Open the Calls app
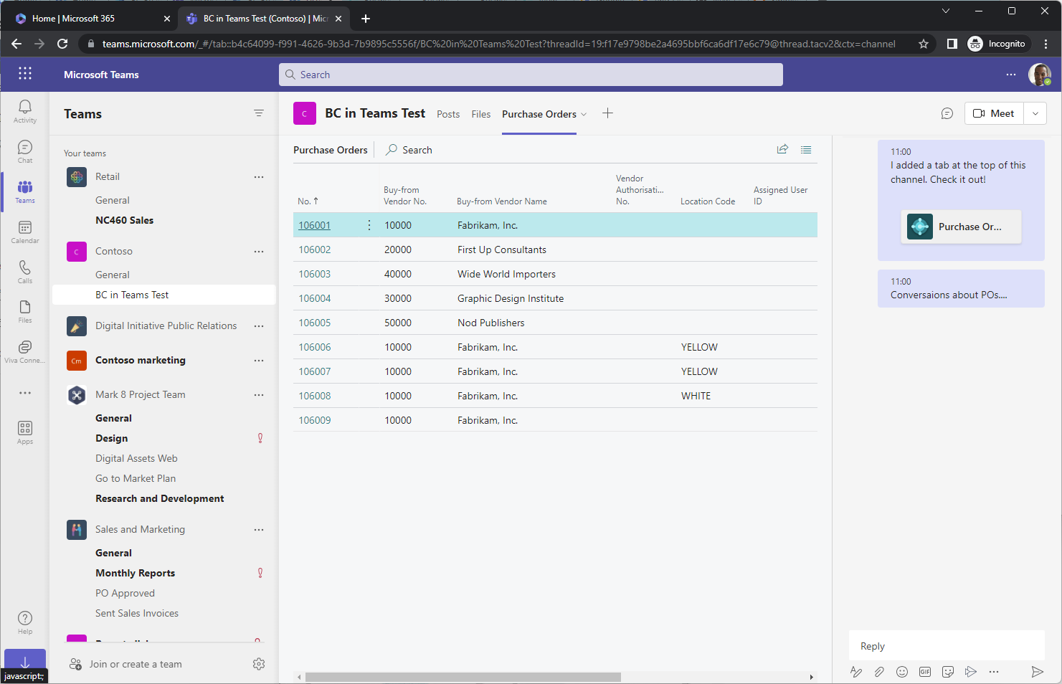Image resolution: width=1062 pixels, height=684 pixels. coord(25,272)
